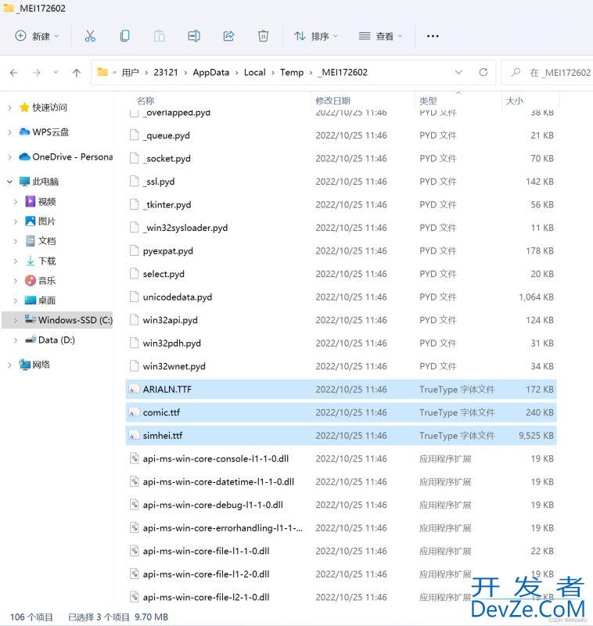Select 快速访问 in the sidebar
Image resolution: width=593 pixels, height=626 pixels.
[49, 107]
